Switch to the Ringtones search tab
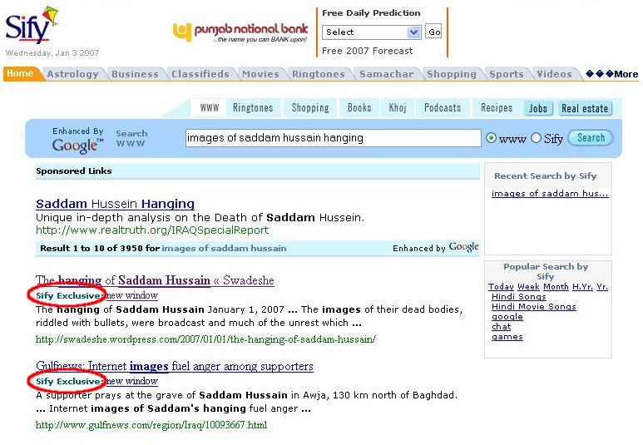Viewport: 643px width, 445px height. (x=253, y=108)
